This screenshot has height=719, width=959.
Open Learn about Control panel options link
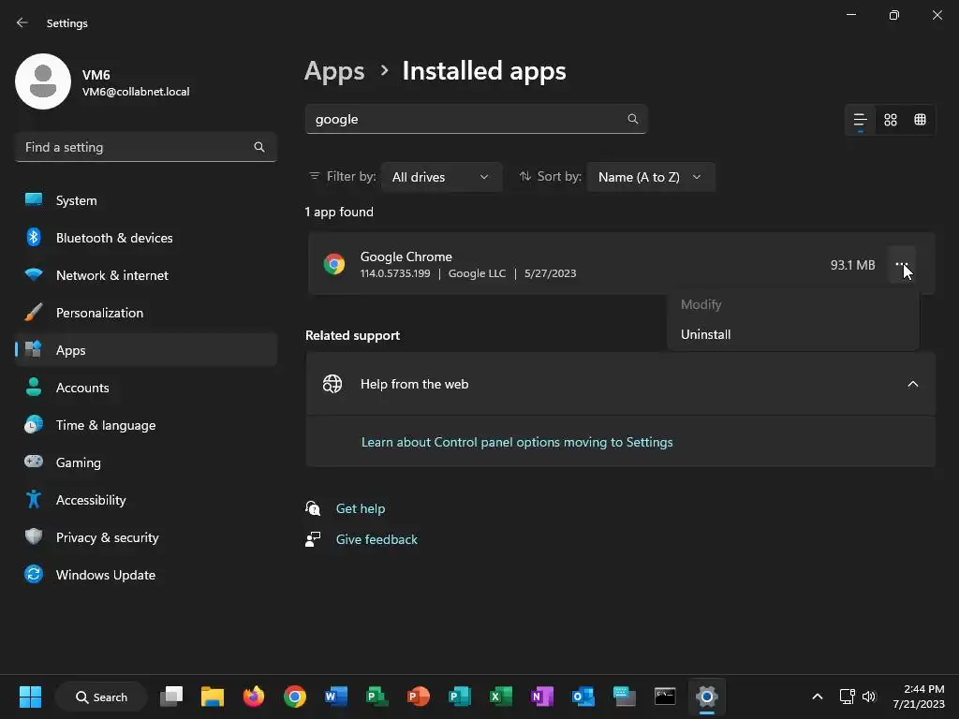coord(517,442)
